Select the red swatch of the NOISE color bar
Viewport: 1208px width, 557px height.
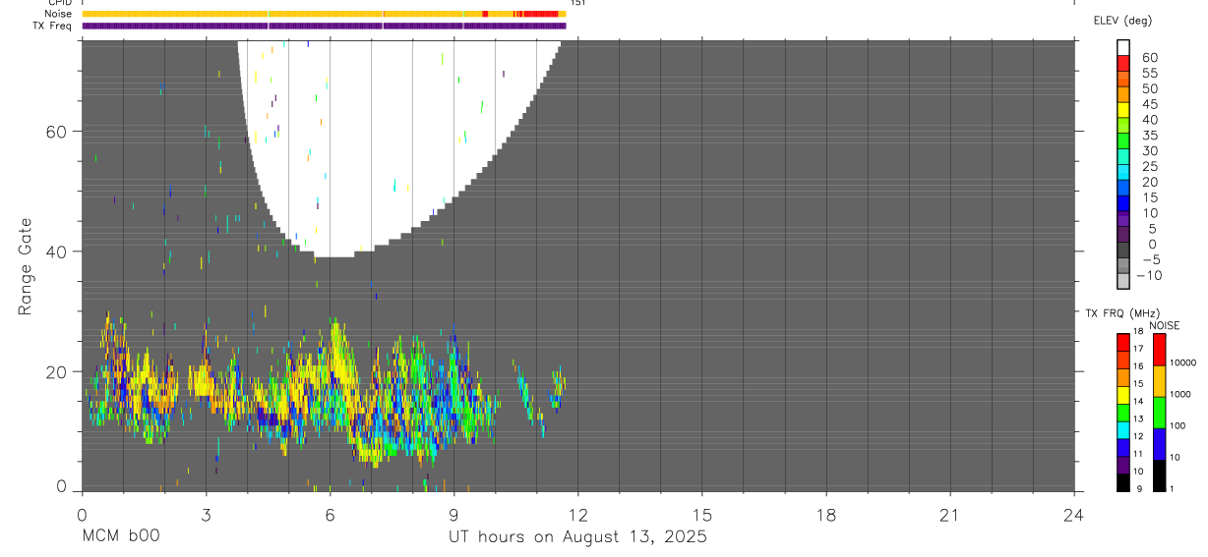point(1159,350)
